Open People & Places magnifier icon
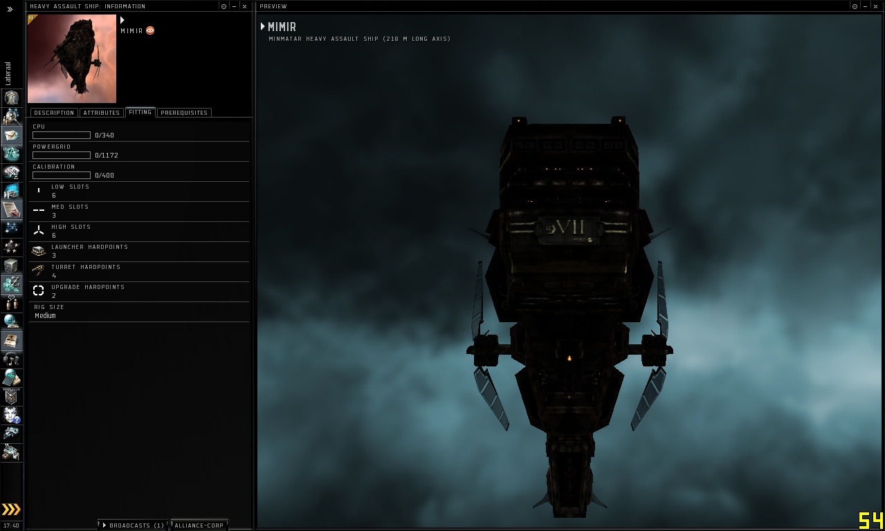 click(11, 116)
